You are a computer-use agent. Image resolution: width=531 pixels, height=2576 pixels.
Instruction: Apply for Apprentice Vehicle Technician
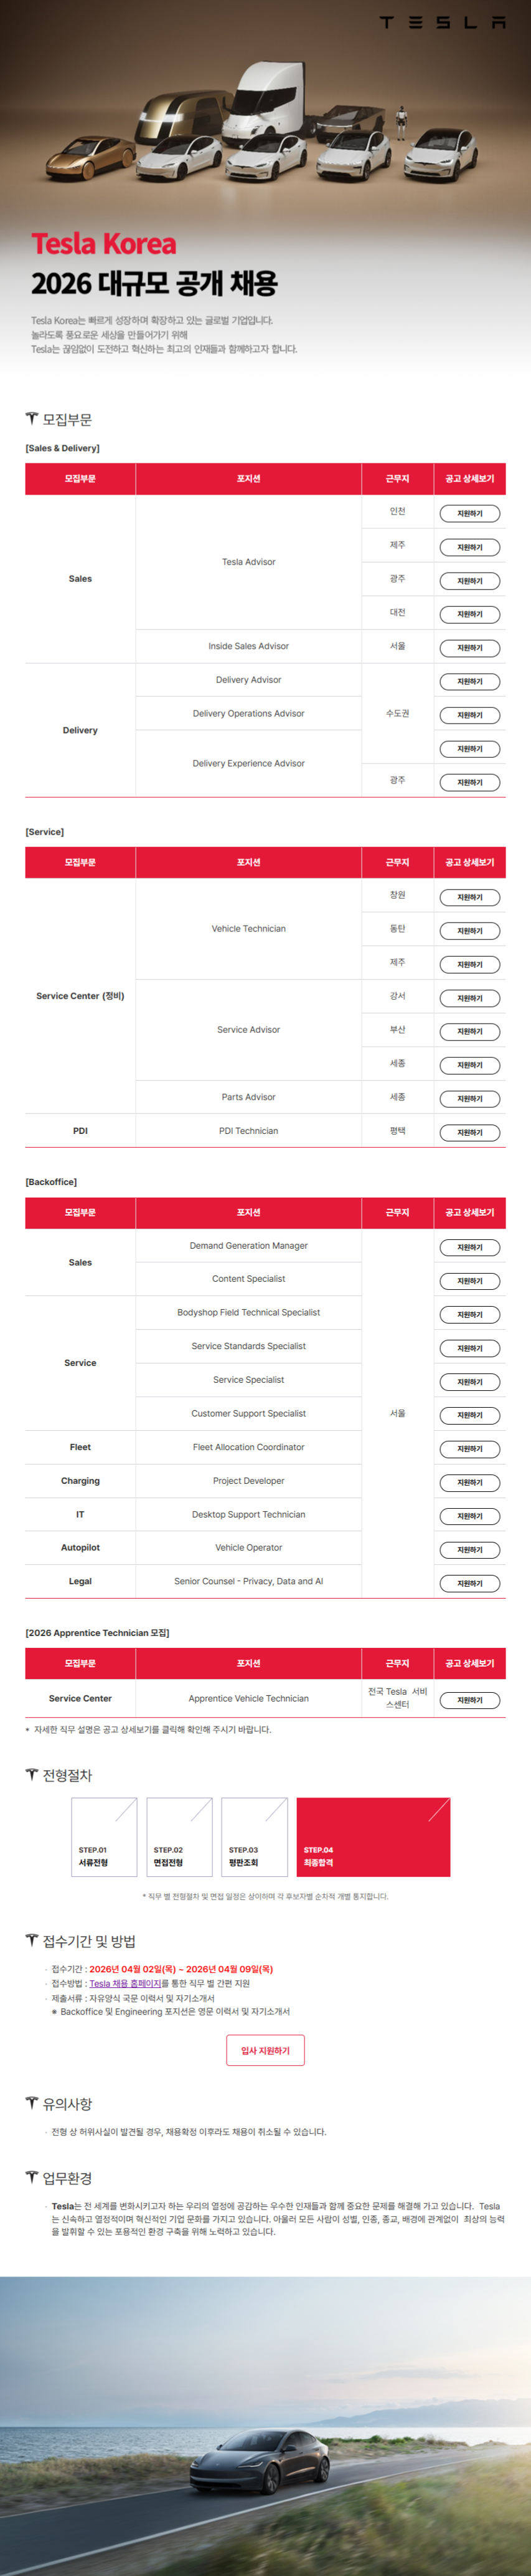tap(469, 1700)
